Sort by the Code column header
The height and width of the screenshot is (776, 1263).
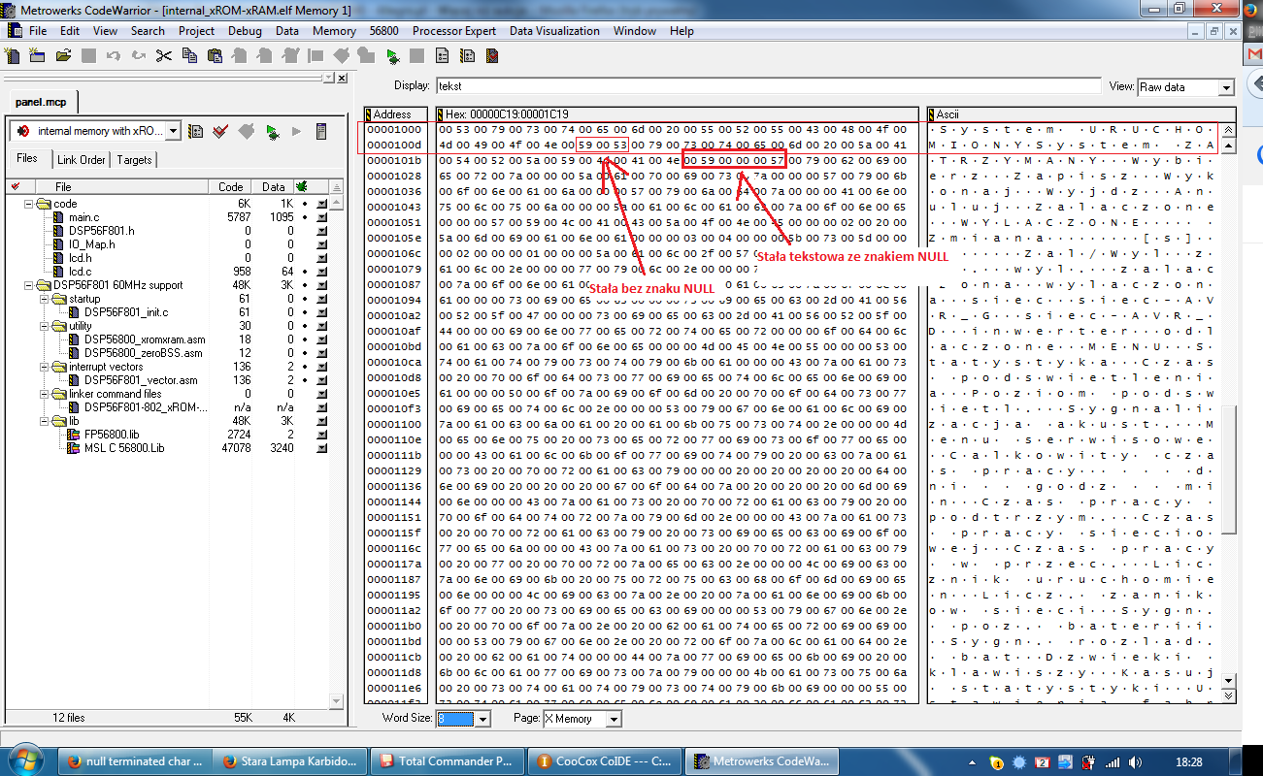tap(231, 186)
